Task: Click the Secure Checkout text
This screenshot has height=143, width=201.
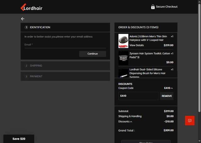Action: (x=167, y=7)
